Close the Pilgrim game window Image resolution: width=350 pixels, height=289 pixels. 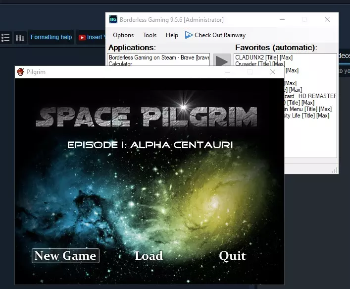tap(273, 72)
